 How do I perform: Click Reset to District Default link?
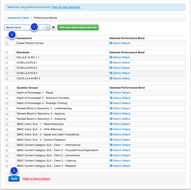point(36,179)
